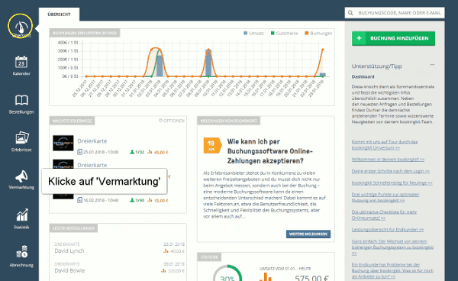Toggle the Umsatz legend entry in chart

[254, 34]
